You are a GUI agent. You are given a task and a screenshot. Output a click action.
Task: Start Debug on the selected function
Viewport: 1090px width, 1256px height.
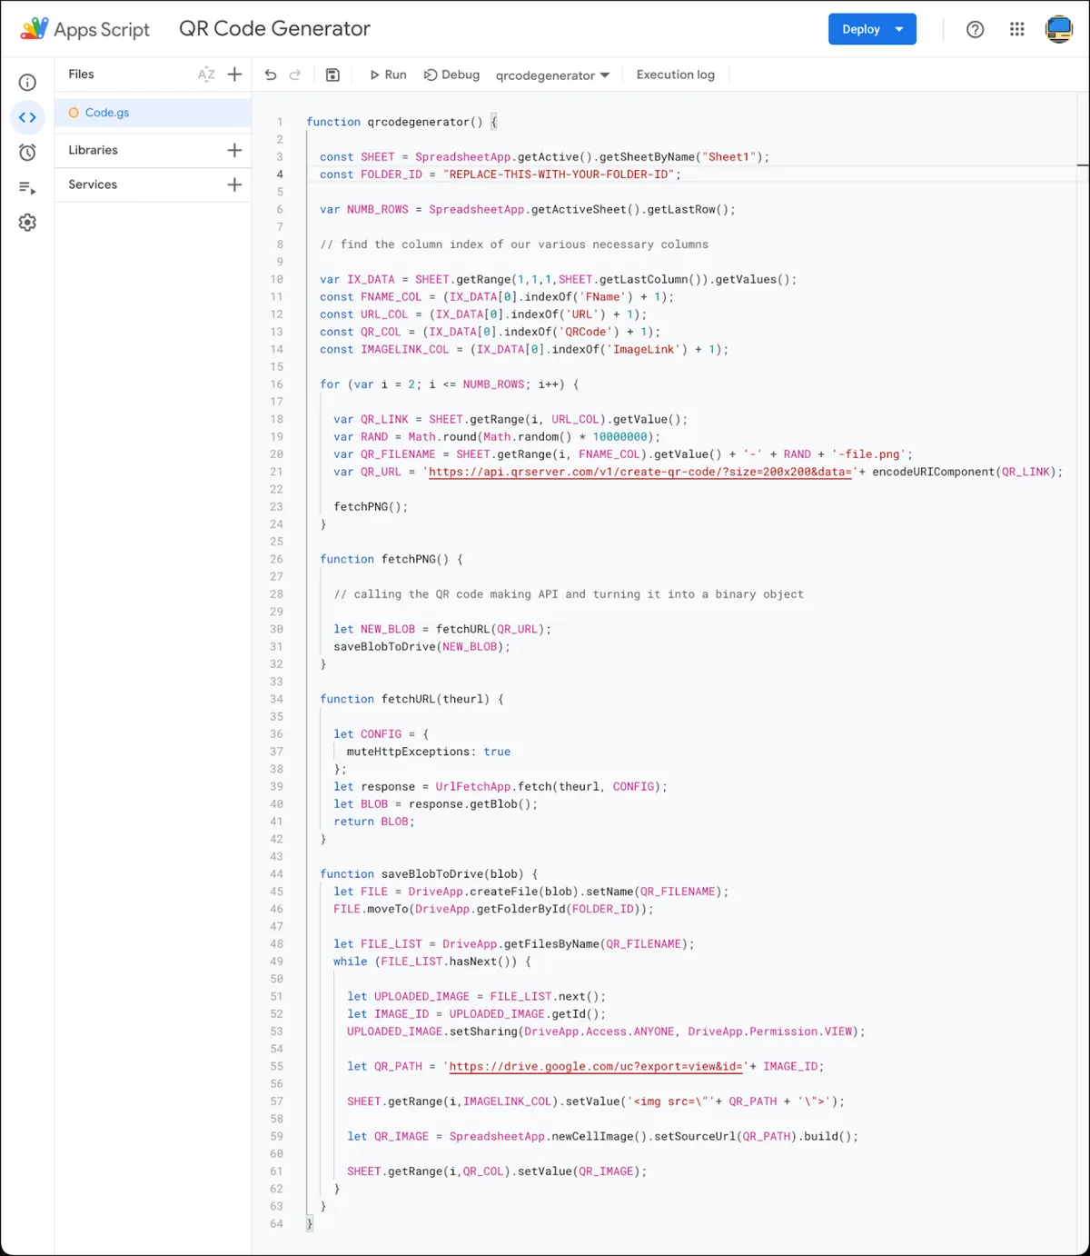point(451,75)
